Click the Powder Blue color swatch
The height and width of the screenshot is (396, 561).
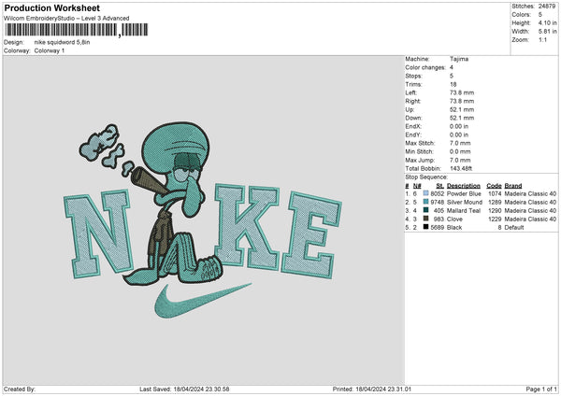coord(425,193)
